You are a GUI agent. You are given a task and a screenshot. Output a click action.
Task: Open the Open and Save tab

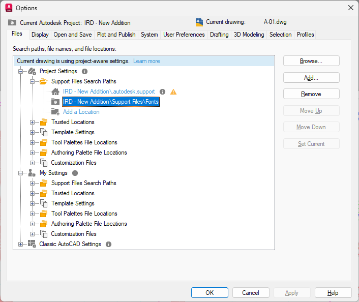[x=73, y=35]
